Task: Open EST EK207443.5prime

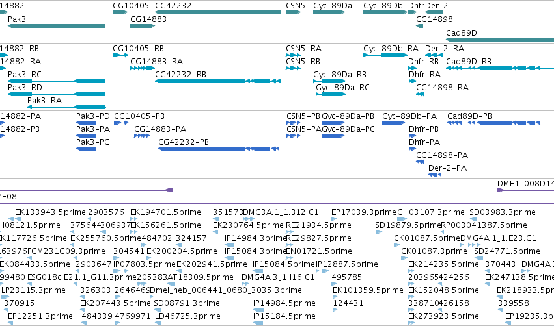Action: [x=83, y=310]
